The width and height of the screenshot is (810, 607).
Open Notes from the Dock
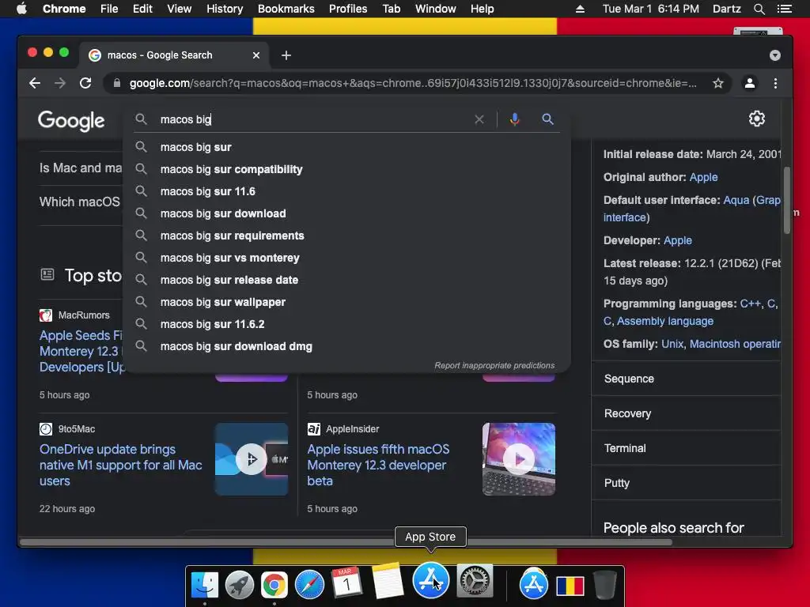pyautogui.click(x=387, y=581)
